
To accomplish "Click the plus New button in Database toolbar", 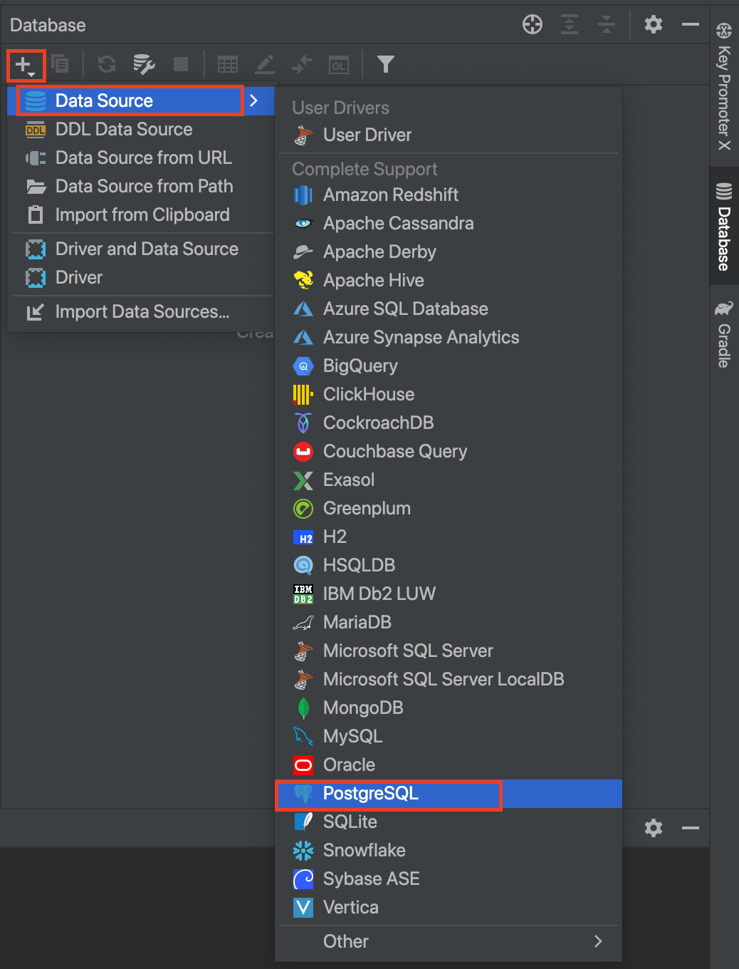I will coord(26,65).
